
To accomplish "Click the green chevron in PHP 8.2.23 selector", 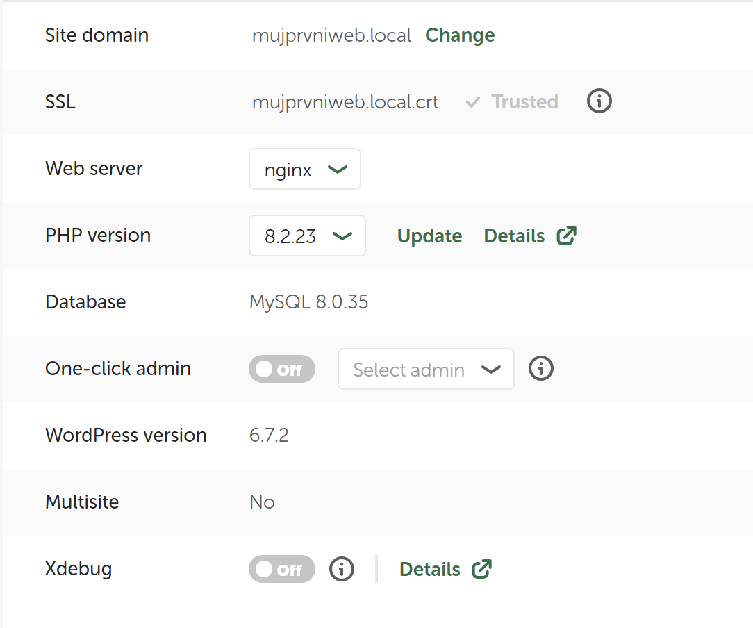I will 342,236.
